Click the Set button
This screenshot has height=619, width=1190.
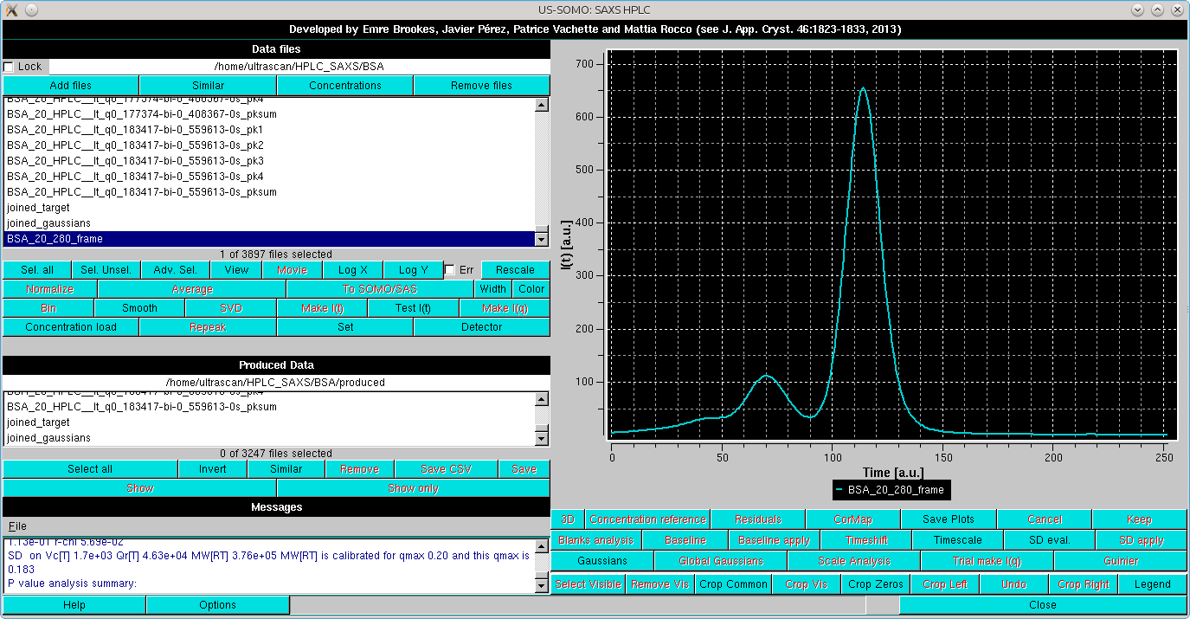point(345,327)
